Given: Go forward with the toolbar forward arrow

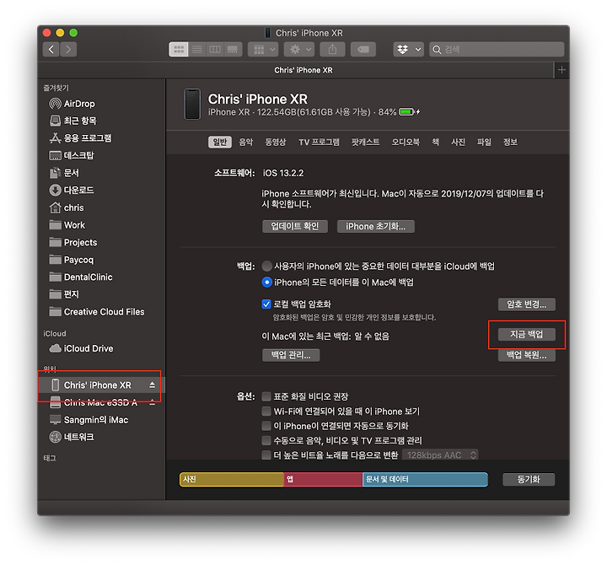Looking at the screenshot, I should 68,49.
